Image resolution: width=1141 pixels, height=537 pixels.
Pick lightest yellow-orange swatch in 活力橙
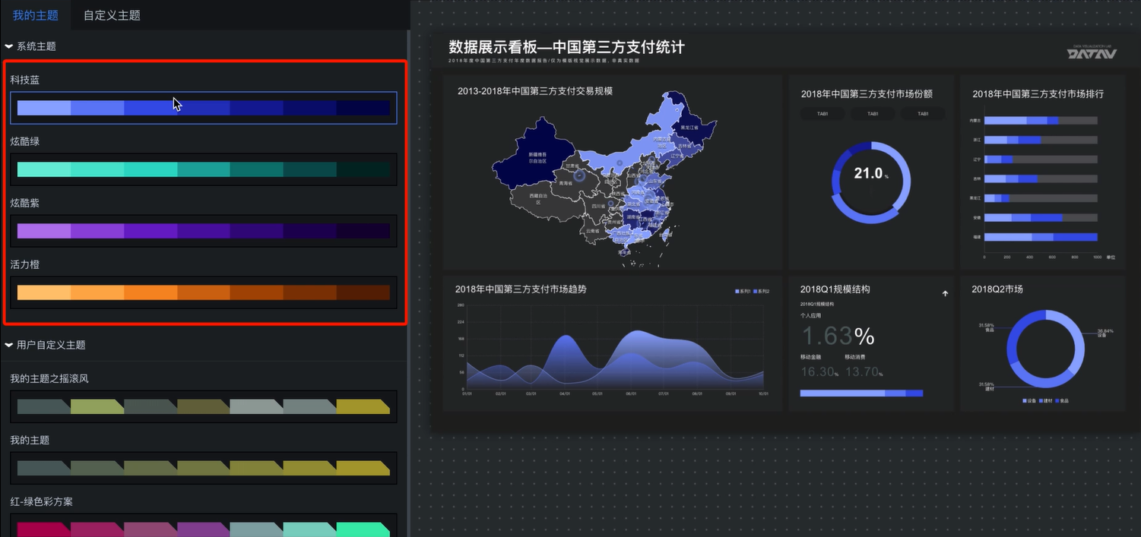[44, 292]
